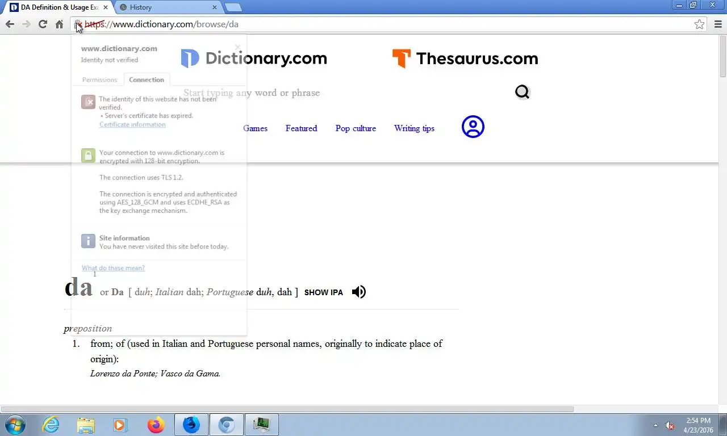Open Windows Explorer folder from taskbar
Image resolution: width=727 pixels, height=436 pixels.
pos(86,425)
